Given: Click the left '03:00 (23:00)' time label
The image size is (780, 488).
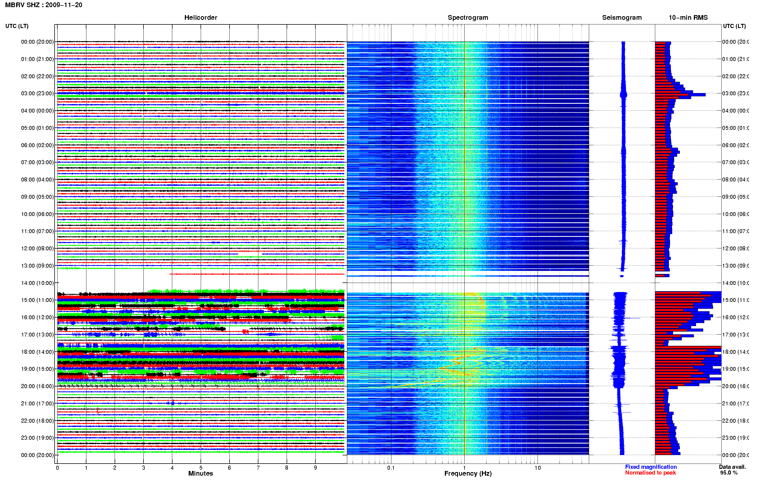Looking at the screenshot, I should point(37,93).
